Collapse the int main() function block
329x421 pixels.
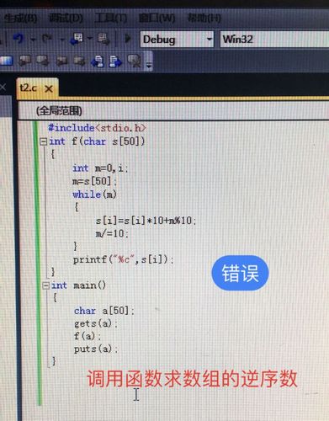click(x=45, y=285)
